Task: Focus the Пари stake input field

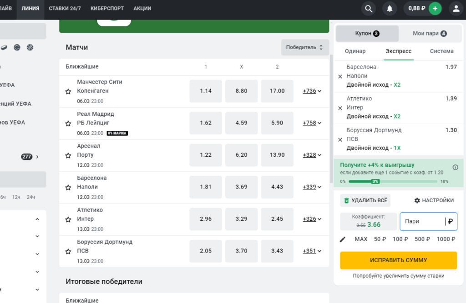Action: (x=428, y=221)
